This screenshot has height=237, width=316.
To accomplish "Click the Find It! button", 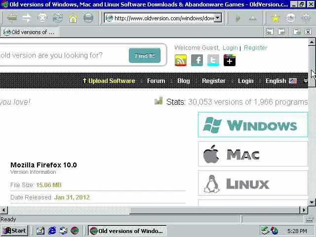I will [x=145, y=55].
